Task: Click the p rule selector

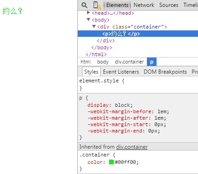Action: pos(81,98)
